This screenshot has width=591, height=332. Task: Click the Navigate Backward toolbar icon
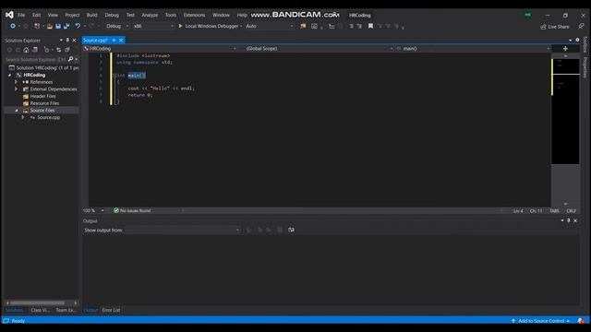pos(12,26)
